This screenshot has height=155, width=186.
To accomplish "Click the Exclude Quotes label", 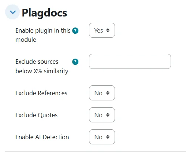I will click(36, 115).
